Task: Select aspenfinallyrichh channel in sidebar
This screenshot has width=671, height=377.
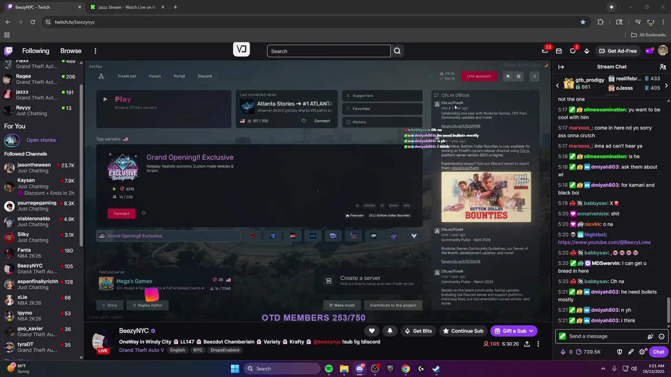Action: [40, 284]
